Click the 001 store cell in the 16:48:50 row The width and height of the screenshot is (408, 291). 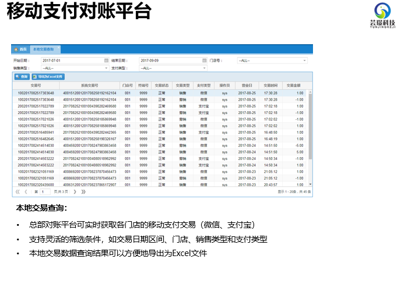tap(128, 133)
